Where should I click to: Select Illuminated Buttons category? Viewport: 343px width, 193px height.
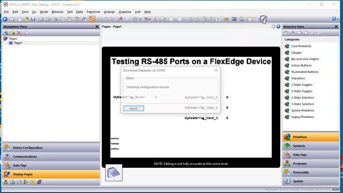[x=304, y=72]
